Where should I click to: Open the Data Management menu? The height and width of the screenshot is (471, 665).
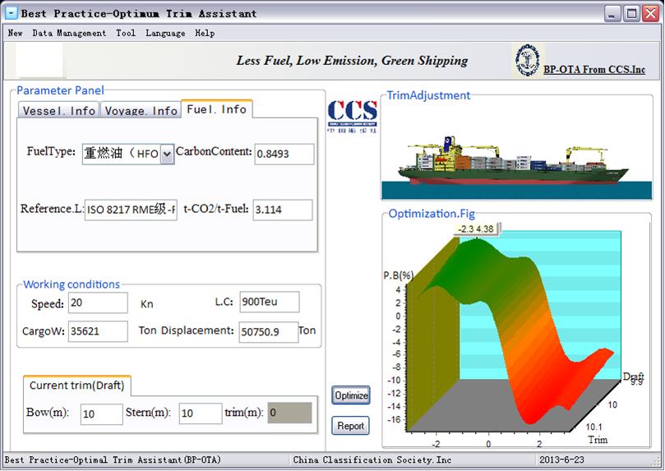click(x=69, y=33)
